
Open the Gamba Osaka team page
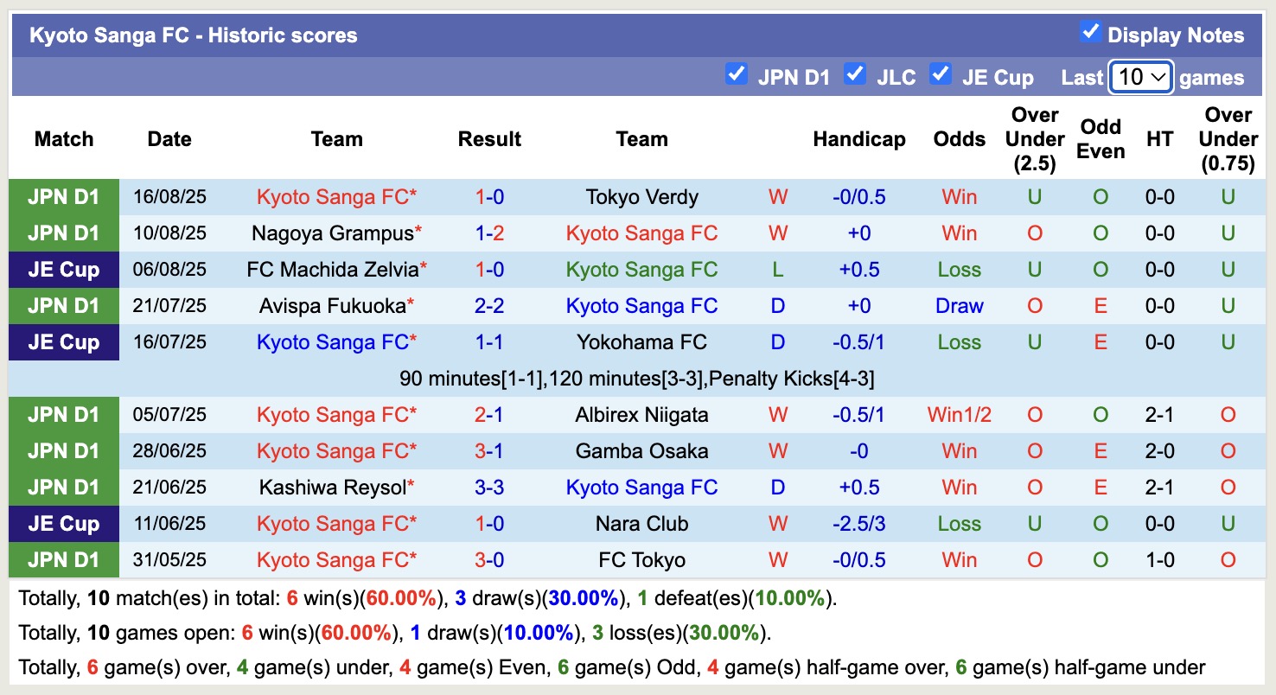click(641, 450)
